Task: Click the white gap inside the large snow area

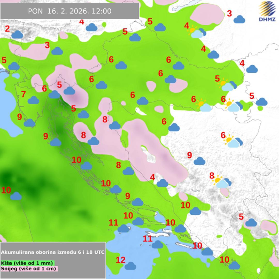Action: coord(149,154)
